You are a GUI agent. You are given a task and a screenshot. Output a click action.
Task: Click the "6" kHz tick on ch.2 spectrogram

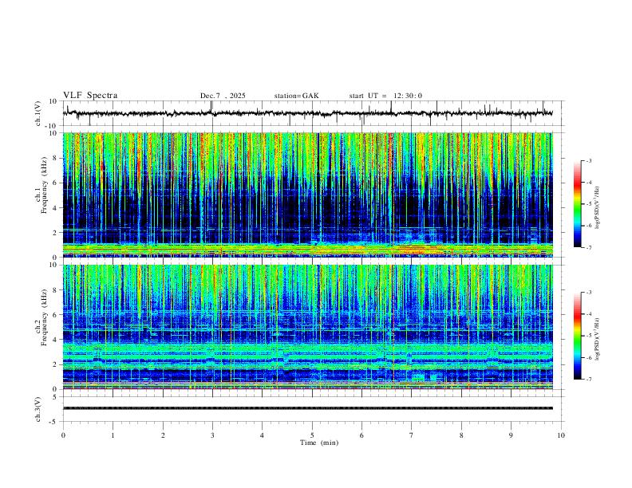(56, 314)
